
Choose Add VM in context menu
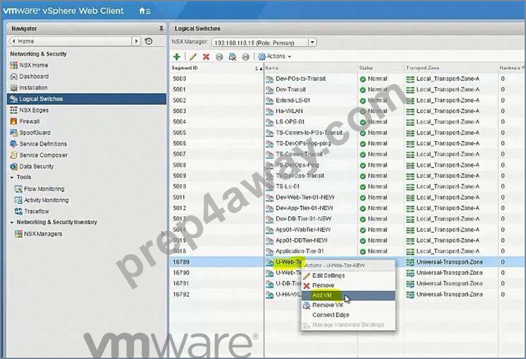click(349, 295)
